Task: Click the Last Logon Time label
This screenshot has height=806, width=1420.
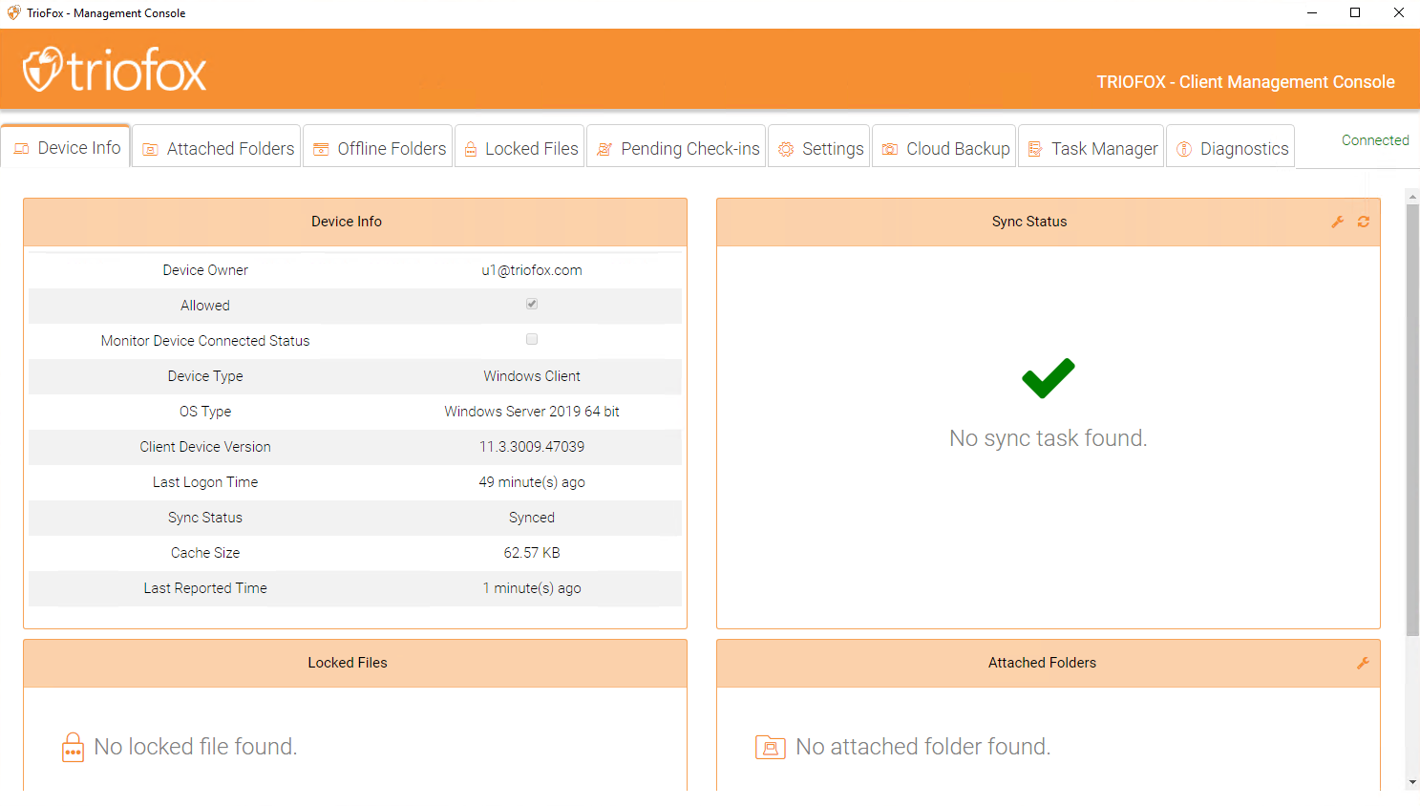Action: (205, 482)
